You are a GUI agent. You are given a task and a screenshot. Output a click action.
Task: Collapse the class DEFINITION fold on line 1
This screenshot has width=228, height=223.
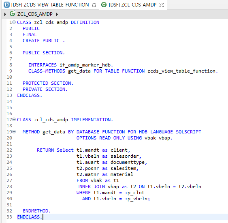coord(14,22)
